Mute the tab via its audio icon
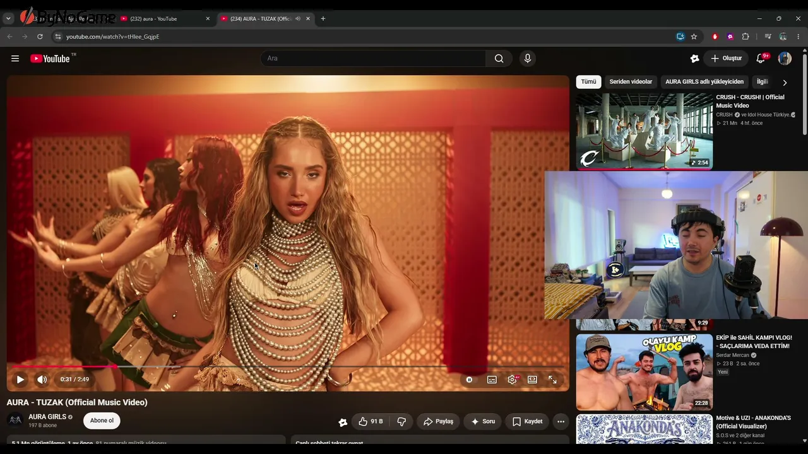 point(298,19)
